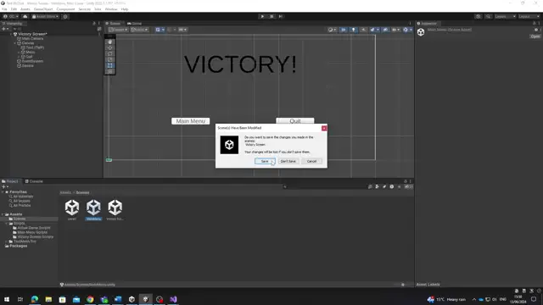Open the Window menu

111,9
